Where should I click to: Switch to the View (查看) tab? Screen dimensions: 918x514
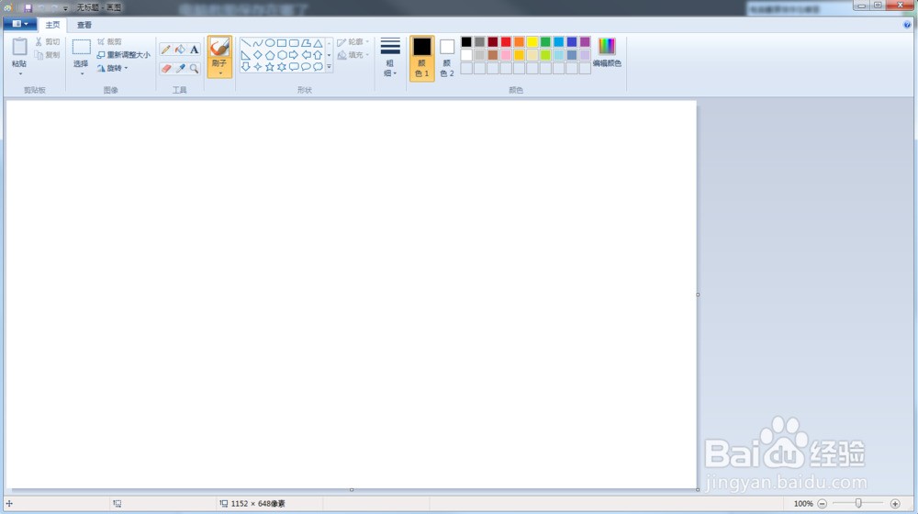click(x=84, y=25)
